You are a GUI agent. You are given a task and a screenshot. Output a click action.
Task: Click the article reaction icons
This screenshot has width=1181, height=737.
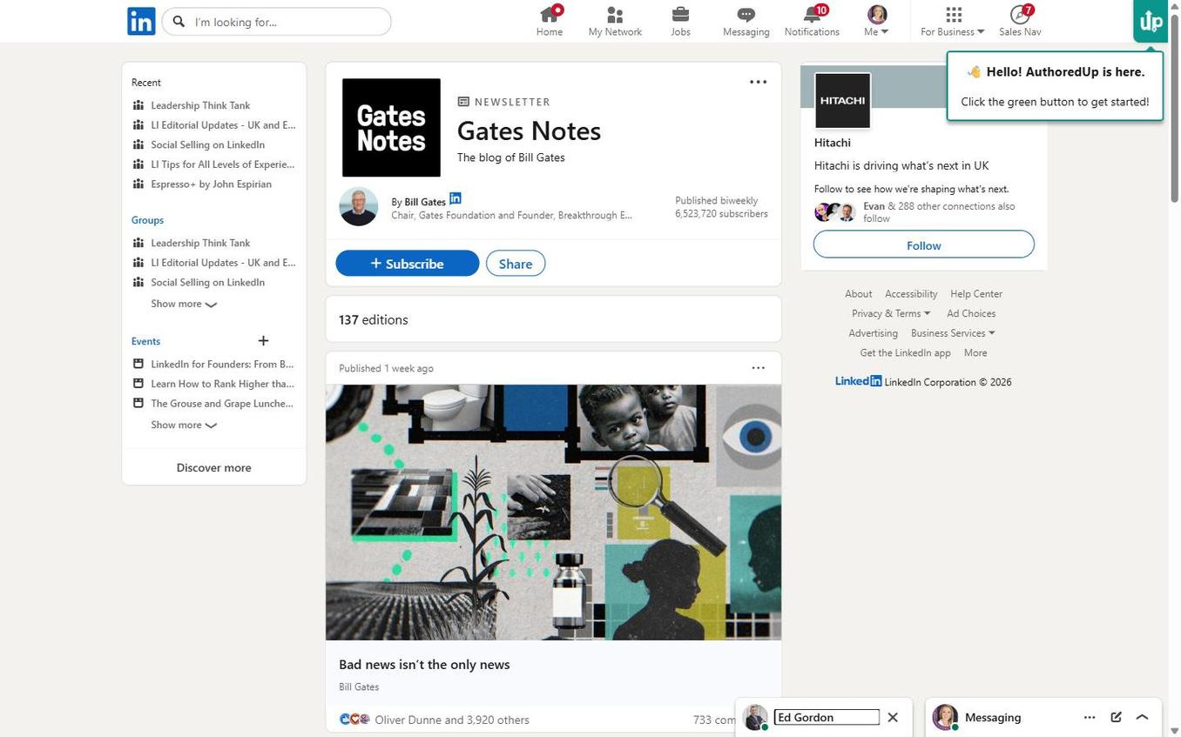pyautogui.click(x=354, y=720)
